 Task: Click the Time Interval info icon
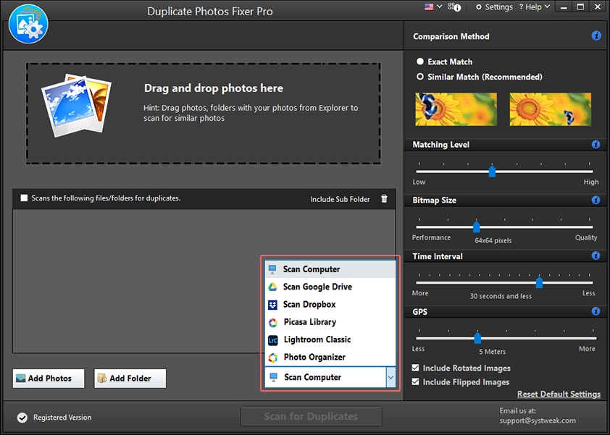[596, 255]
